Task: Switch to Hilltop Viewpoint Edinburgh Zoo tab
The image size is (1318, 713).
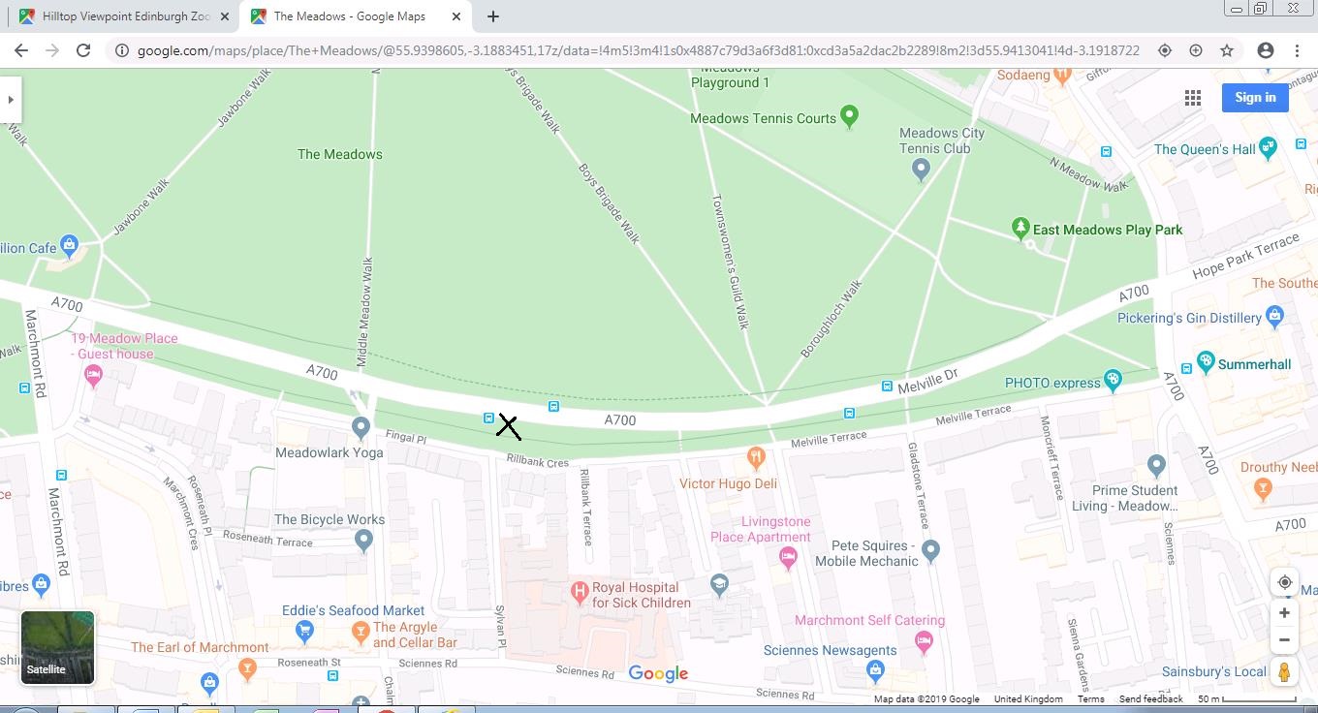Action: pos(124,16)
